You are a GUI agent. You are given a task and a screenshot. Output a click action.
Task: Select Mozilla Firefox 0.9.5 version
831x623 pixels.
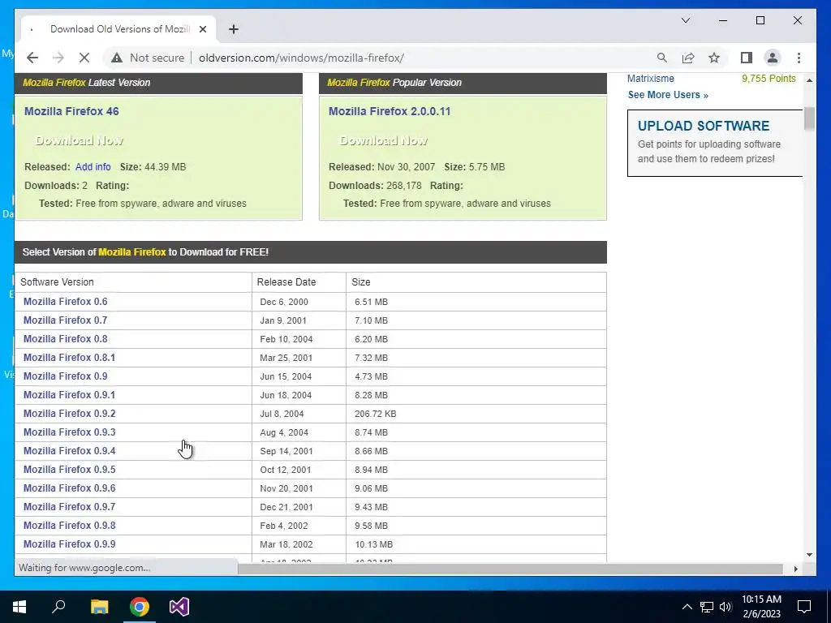point(70,470)
